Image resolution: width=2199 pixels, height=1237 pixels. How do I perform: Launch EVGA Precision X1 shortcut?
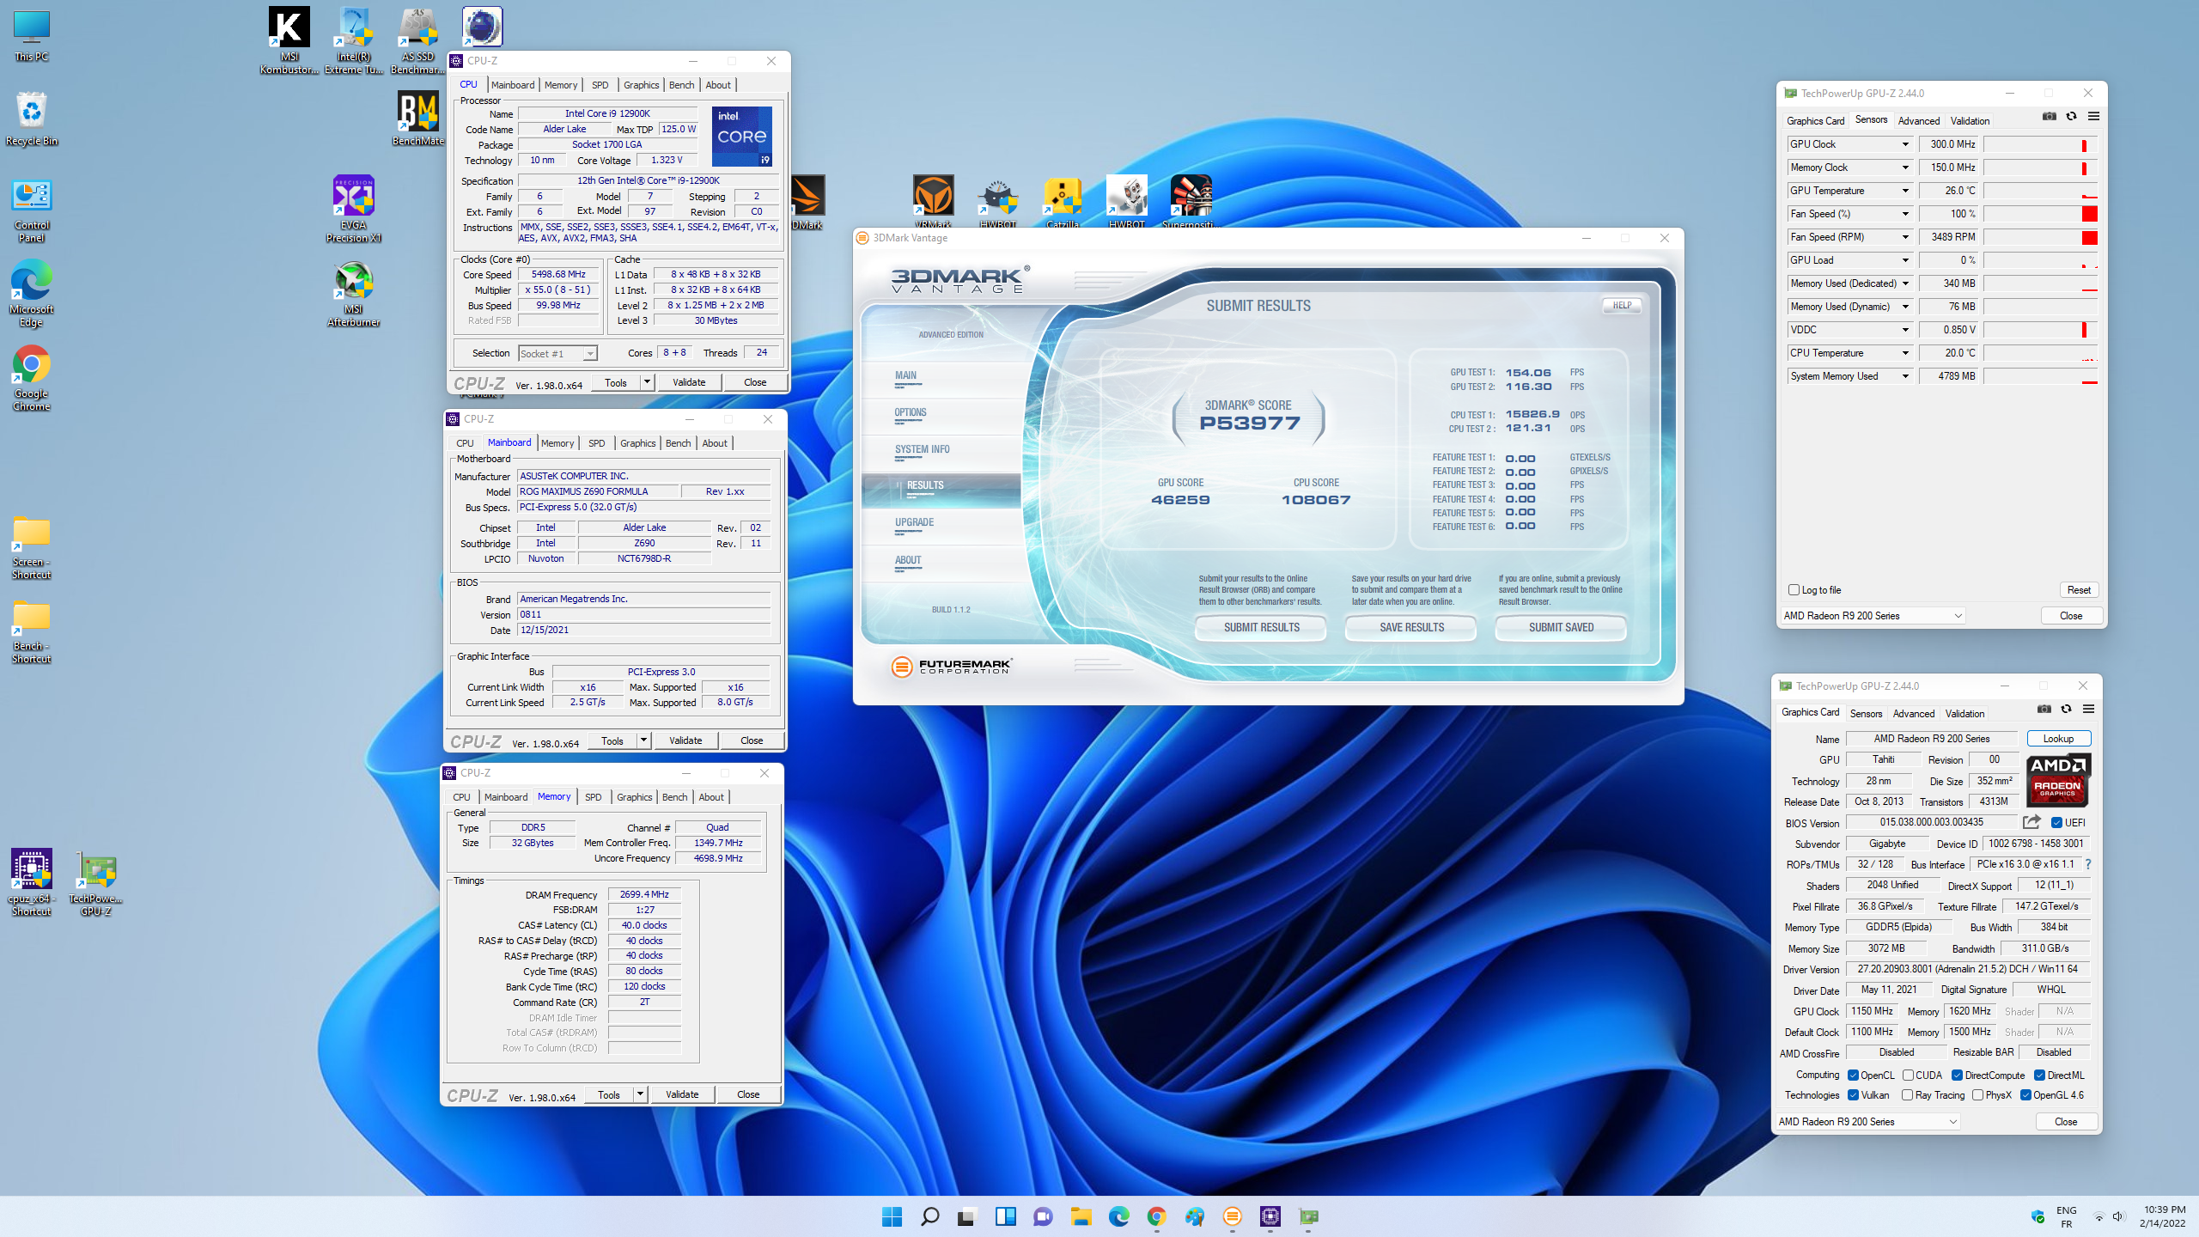353,209
